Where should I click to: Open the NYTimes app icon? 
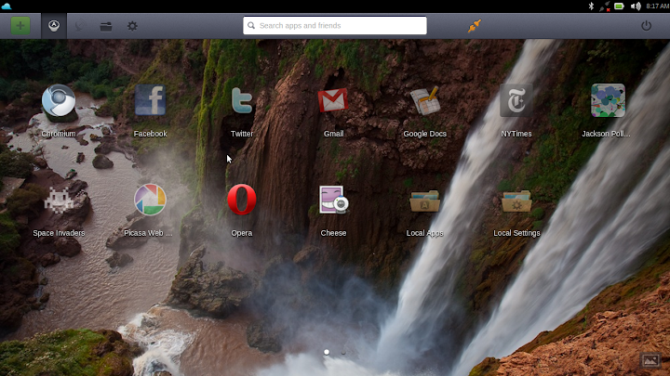[516, 100]
